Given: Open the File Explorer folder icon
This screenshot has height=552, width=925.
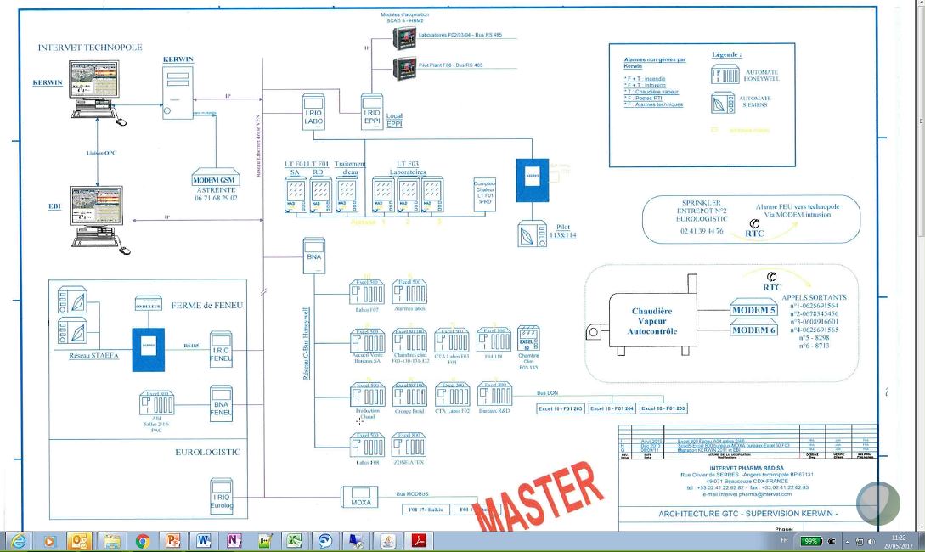Looking at the screenshot, I should point(111,541).
